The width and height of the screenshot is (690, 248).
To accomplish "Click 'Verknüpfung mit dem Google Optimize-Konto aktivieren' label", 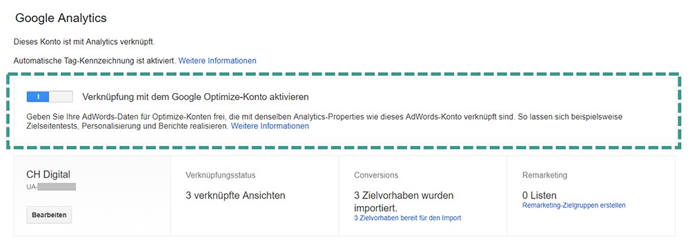I will click(196, 96).
